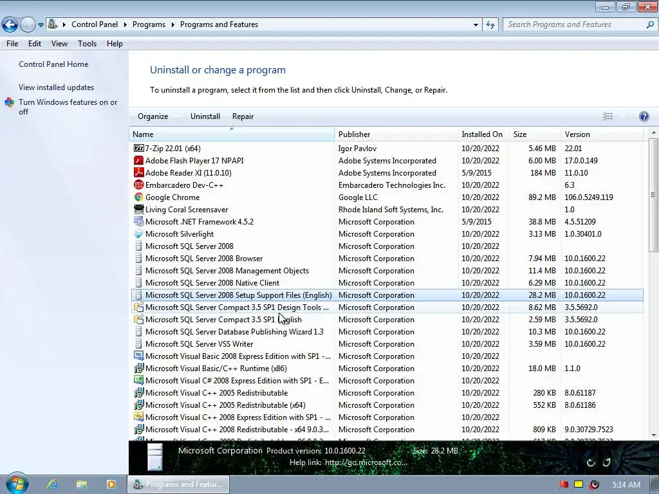Open the help question mark icon

pos(644,116)
